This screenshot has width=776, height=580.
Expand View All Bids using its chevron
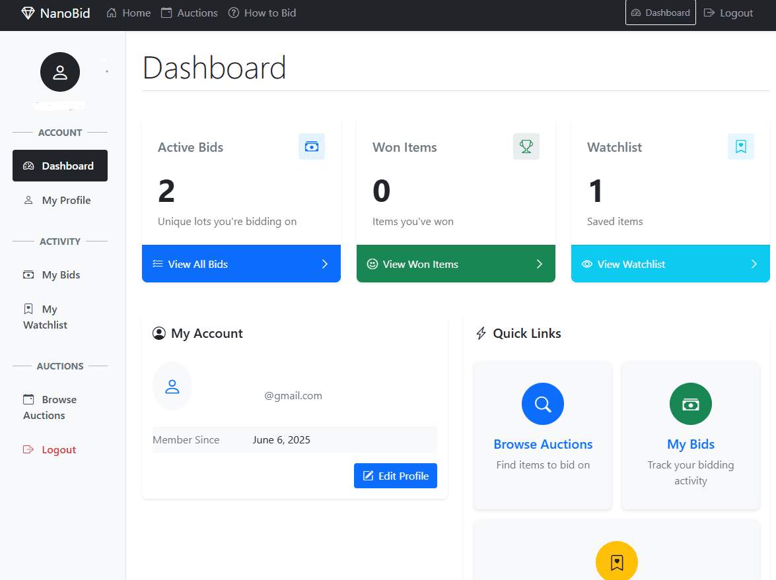(324, 264)
